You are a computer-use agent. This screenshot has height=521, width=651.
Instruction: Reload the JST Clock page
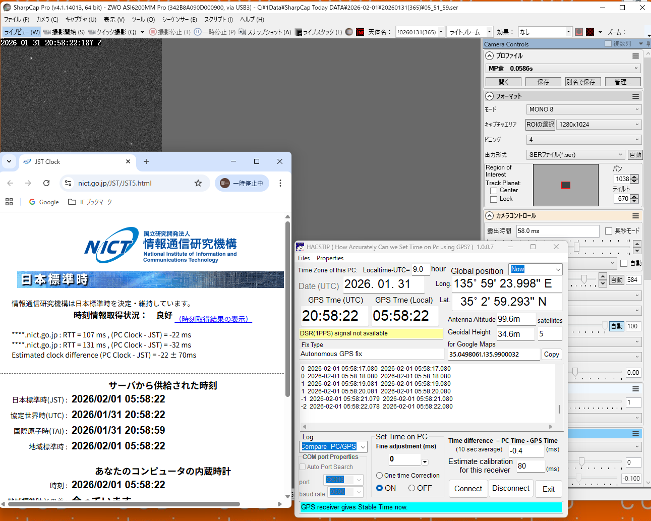tap(46, 183)
